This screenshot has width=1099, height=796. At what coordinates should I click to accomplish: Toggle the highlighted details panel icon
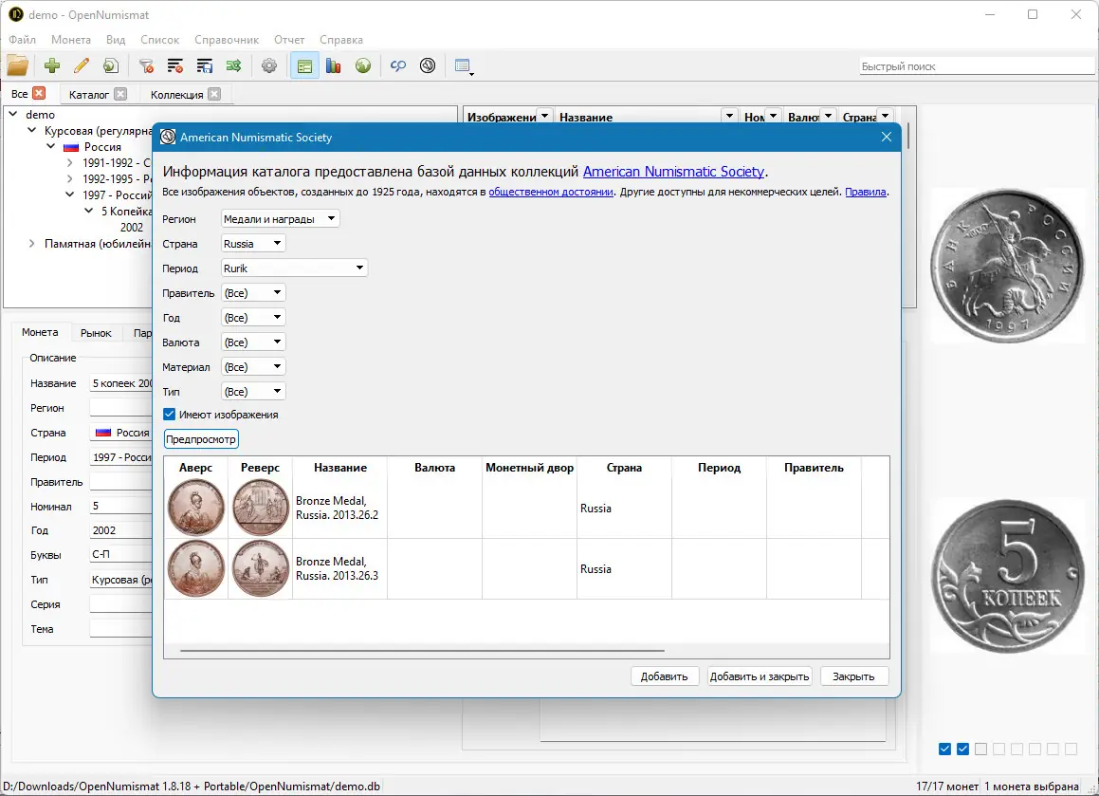click(x=304, y=65)
